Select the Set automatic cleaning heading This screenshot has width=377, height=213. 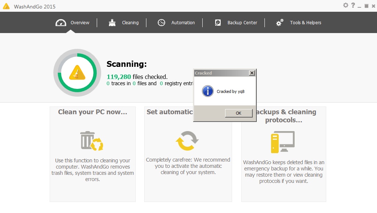pyautogui.click(x=170, y=112)
